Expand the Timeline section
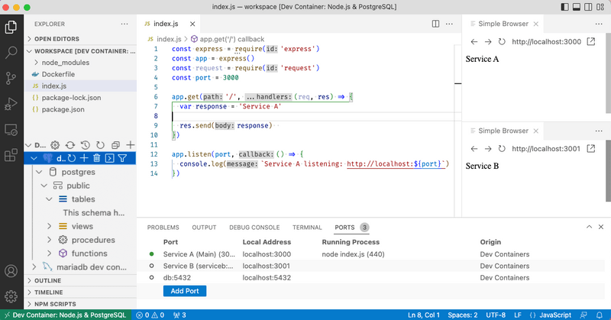Image resolution: width=611 pixels, height=320 pixels. (x=80, y=293)
